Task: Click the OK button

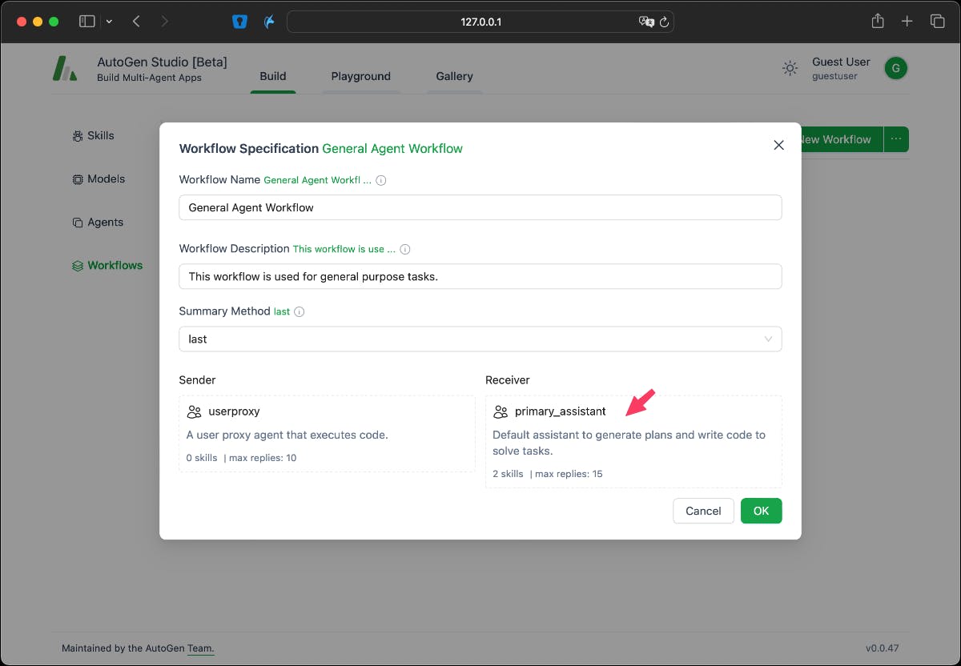Action: [761, 511]
